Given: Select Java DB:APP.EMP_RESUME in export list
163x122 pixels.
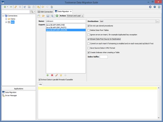Looking at the screenshot, I should click(66, 30).
